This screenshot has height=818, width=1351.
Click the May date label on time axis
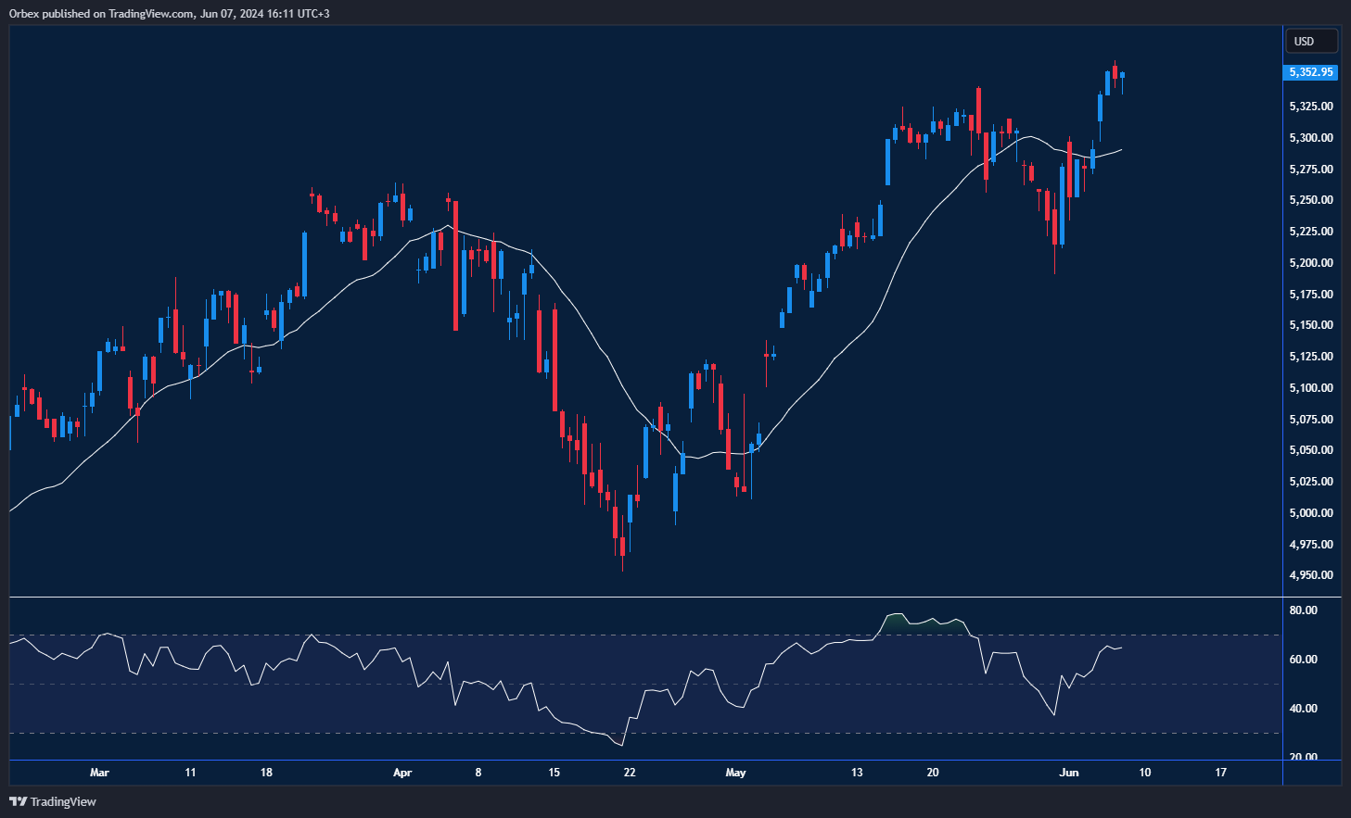[x=735, y=773]
